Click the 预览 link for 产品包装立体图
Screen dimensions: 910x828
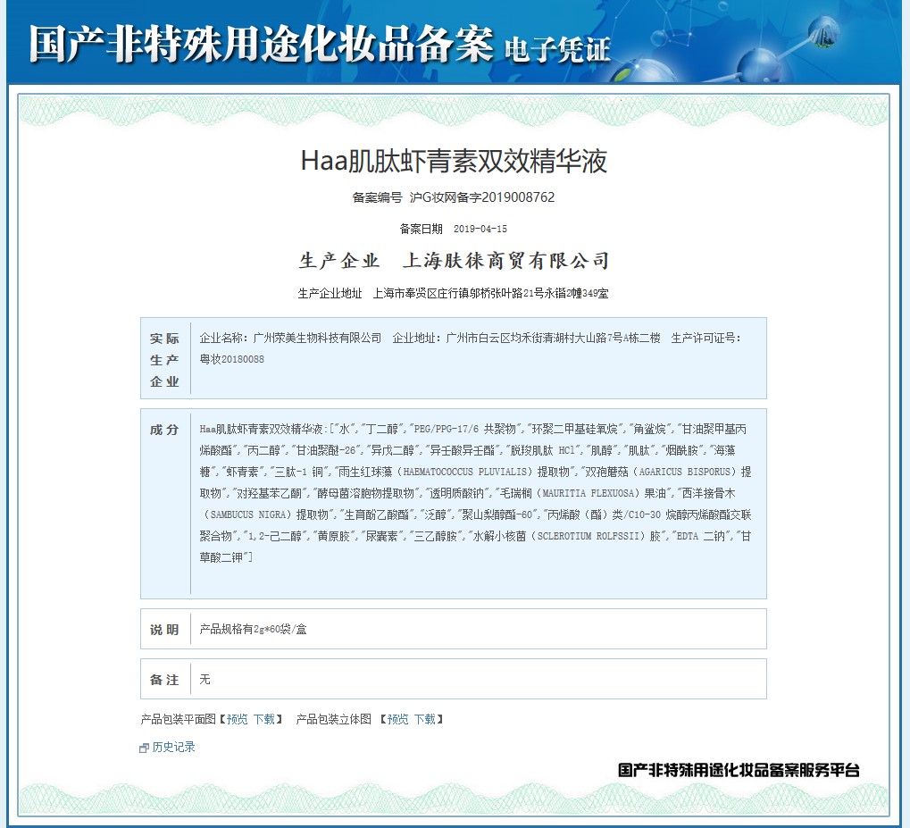click(397, 719)
